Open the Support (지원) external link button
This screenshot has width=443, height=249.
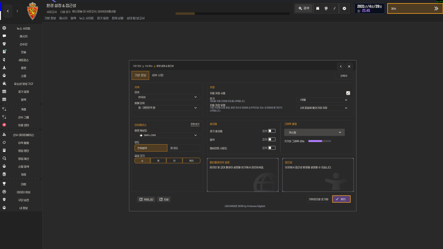164,200
